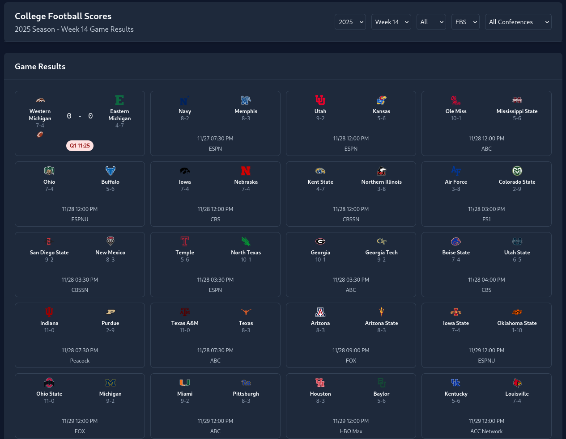Click the Texas longhorn logo
566x439 pixels.
(246, 312)
